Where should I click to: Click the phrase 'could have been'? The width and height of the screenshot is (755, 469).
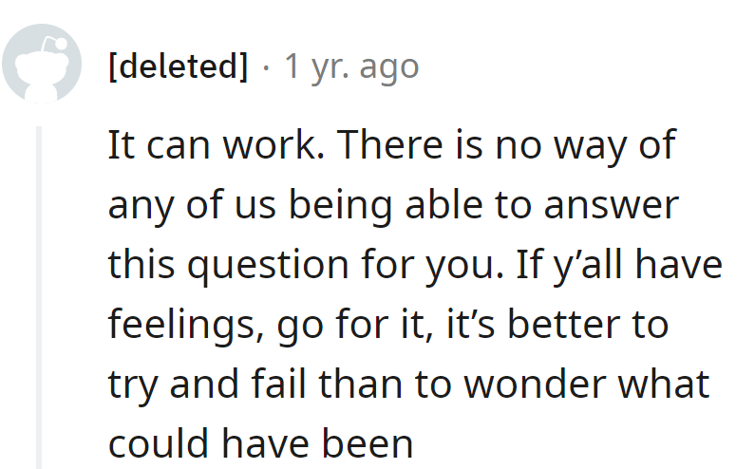click(x=260, y=443)
